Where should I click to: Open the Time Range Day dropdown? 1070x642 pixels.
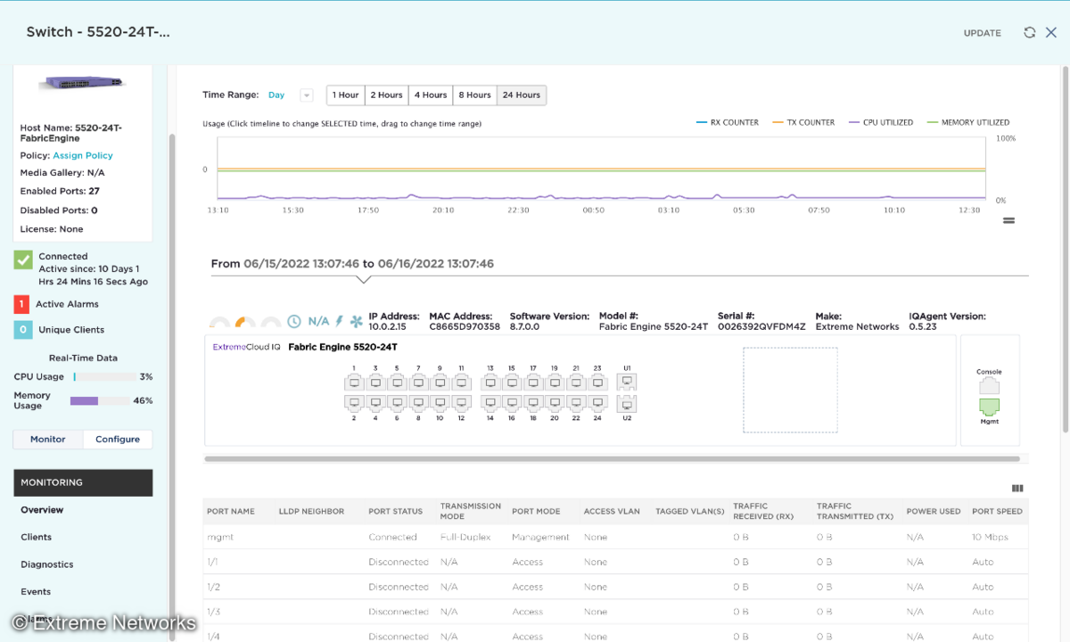coord(306,95)
